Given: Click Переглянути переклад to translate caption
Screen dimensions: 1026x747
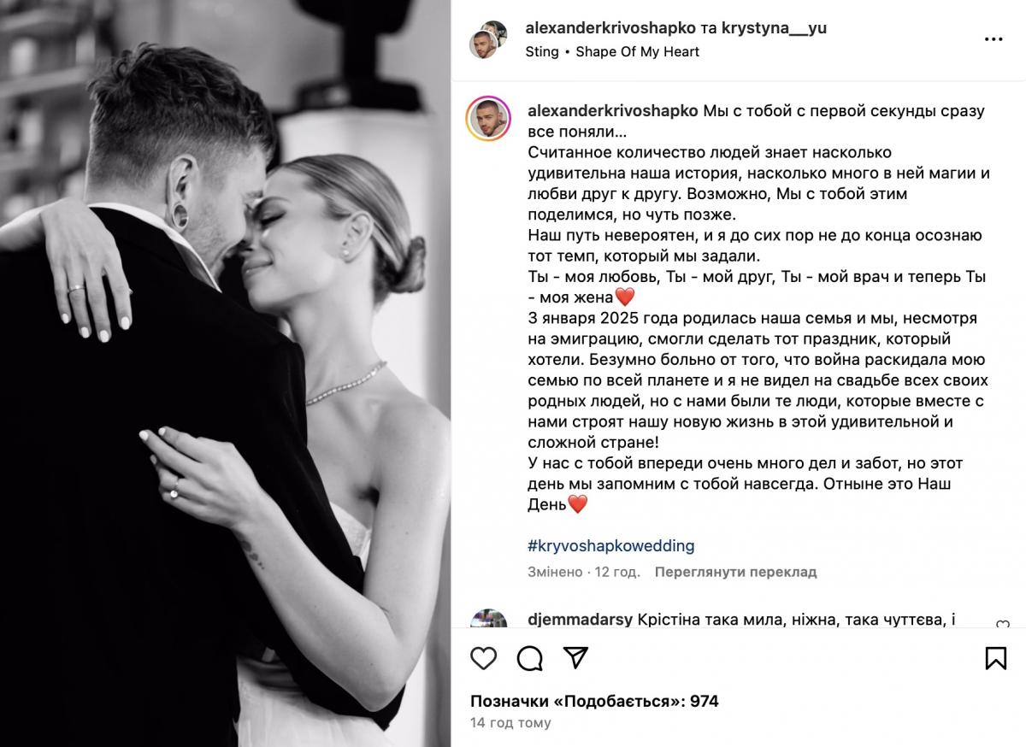Looking at the screenshot, I should [736, 572].
